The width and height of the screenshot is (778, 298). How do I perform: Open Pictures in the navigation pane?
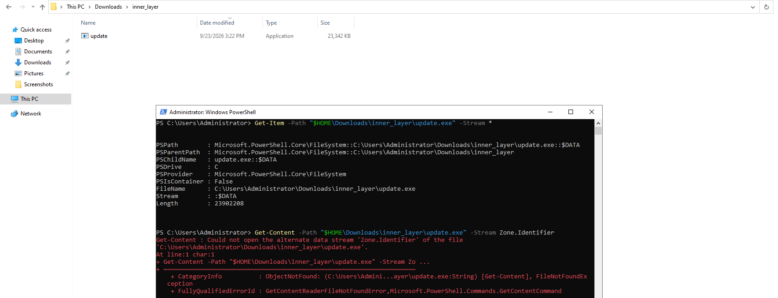click(34, 73)
